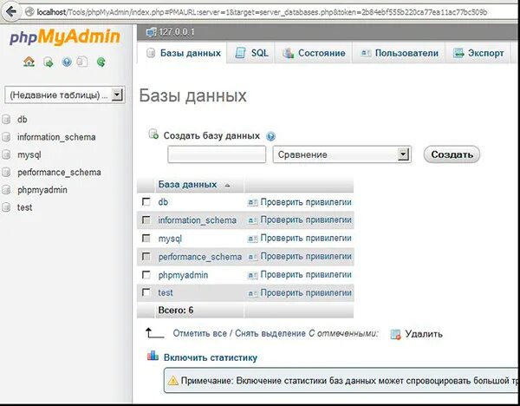Image resolution: width=520 pixels, height=406 pixels.
Task: Click the phpMyAdmin logo
Action: (65, 36)
